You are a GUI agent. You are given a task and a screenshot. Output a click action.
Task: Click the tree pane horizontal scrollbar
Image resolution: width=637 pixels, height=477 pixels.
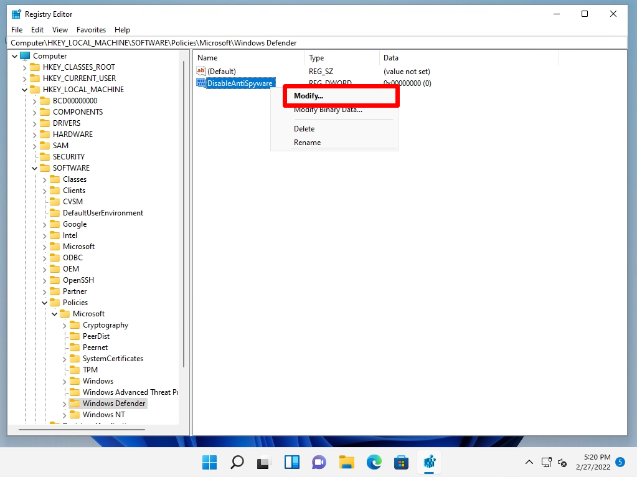82,430
